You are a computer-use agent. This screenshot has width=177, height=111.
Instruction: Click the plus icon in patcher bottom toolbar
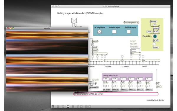tap(58, 107)
